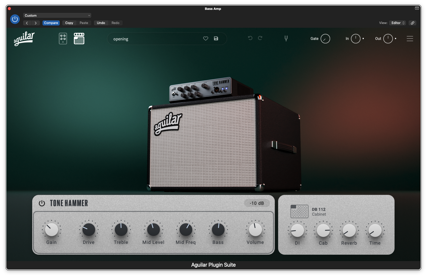The image size is (427, 277).
Task: Click the Bass knob
Action: tap(218, 230)
